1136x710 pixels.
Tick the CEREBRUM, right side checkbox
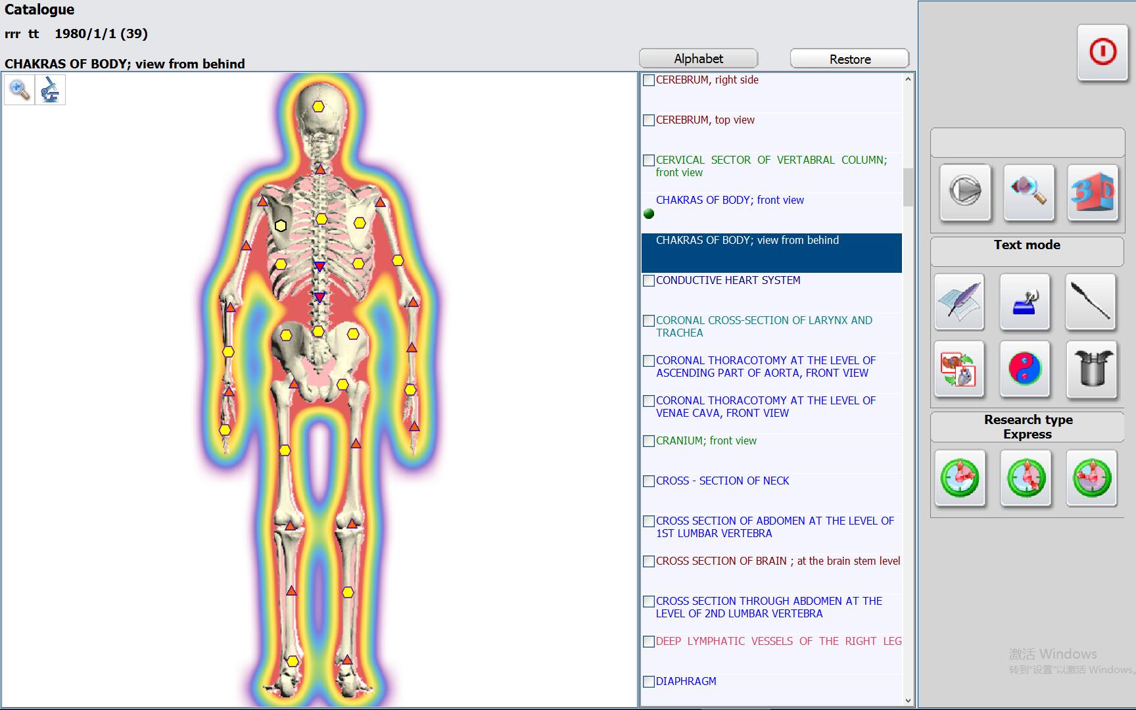(x=649, y=80)
